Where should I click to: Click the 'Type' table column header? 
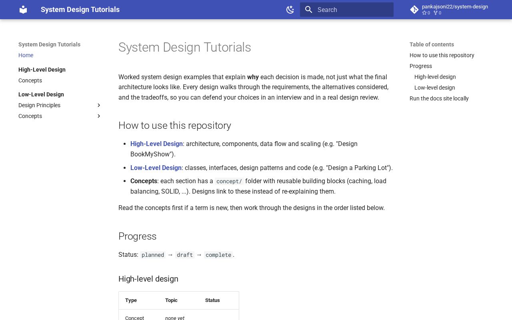(x=131, y=300)
